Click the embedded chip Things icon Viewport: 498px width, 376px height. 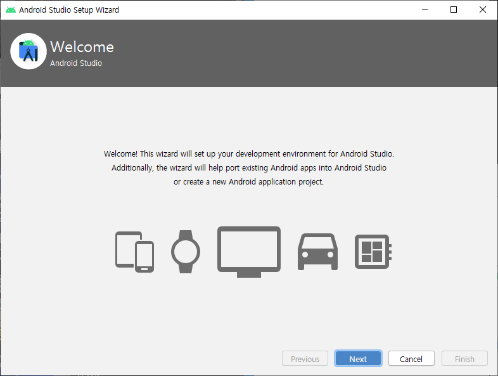[x=373, y=252]
